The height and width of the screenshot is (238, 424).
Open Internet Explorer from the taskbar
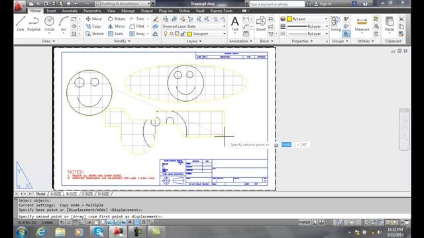[x=41, y=232]
